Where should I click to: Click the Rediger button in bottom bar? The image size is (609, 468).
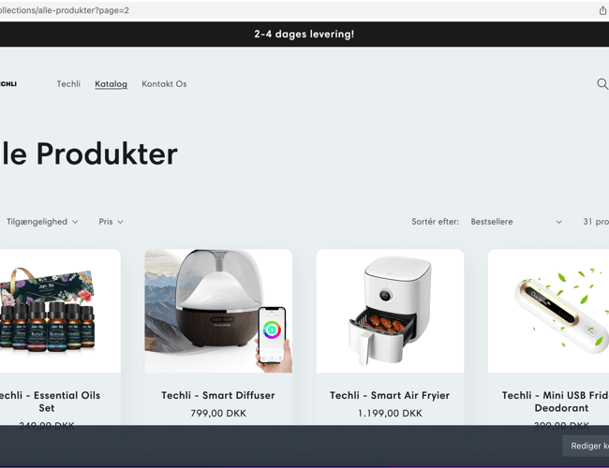(586, 446)
